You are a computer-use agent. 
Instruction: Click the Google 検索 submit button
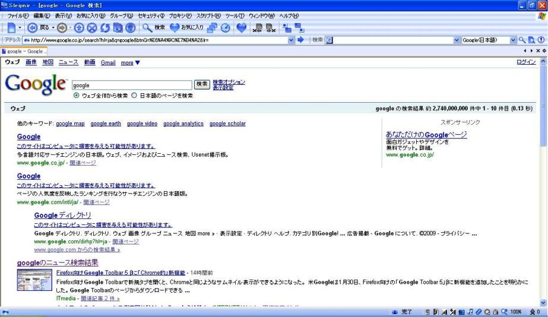point(202,84)
